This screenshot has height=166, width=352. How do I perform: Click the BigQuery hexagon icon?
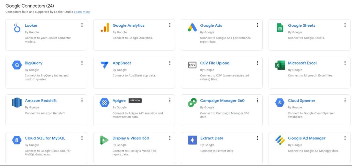point(17,65)
